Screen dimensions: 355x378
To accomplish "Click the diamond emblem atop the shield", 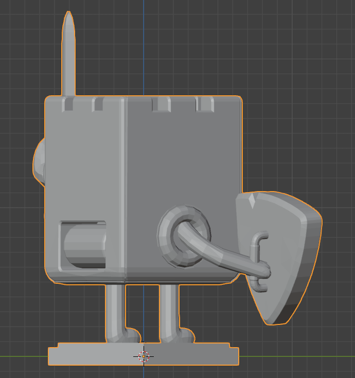I will (x=252, y=200).
